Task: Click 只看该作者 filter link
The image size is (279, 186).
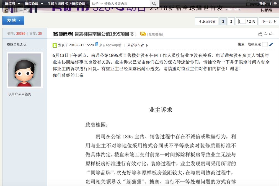Action: click(x=135, y=45)
